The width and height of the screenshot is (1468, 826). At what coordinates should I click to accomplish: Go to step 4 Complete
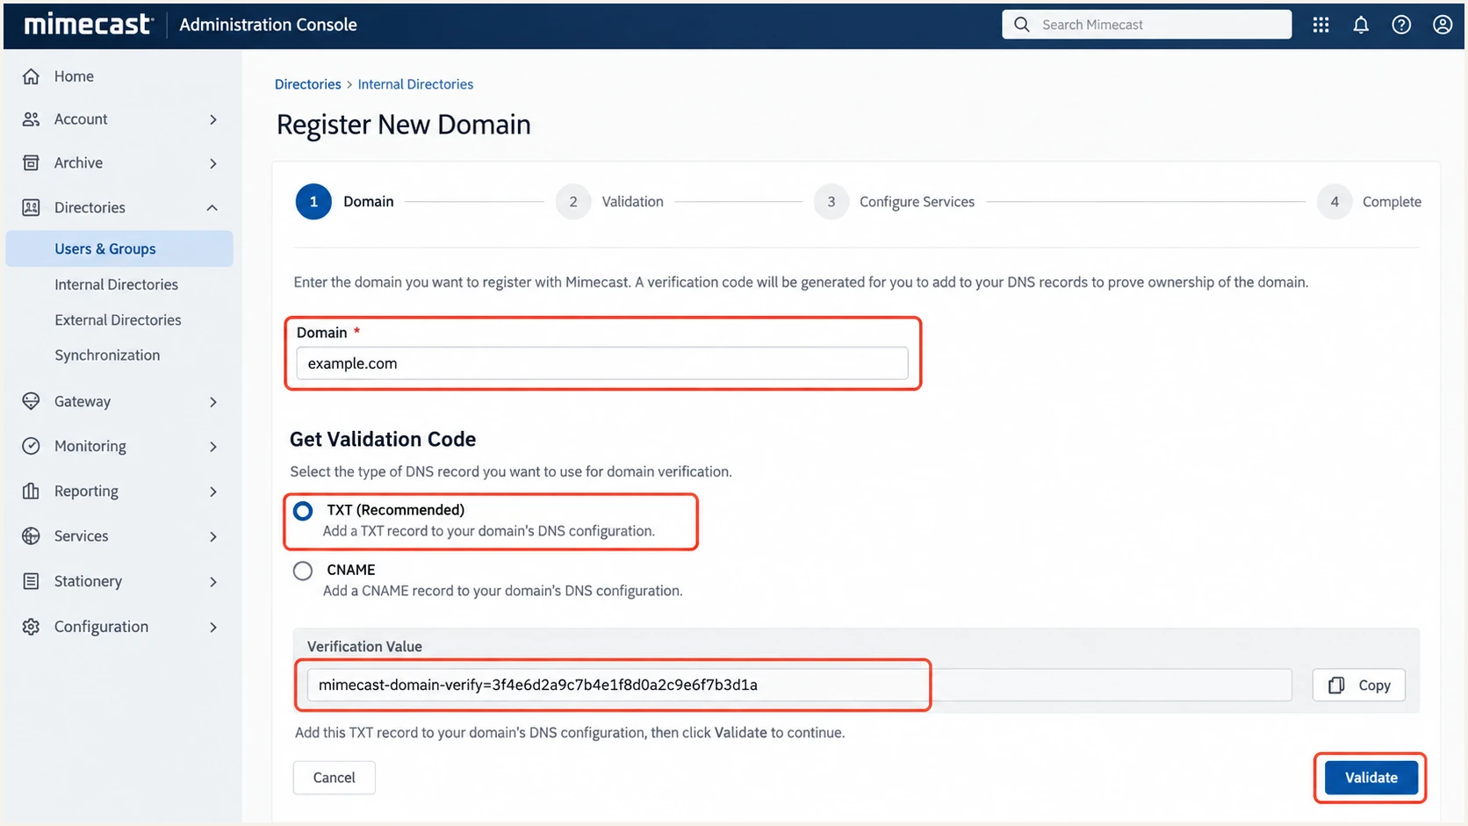tap(1369, 202)
